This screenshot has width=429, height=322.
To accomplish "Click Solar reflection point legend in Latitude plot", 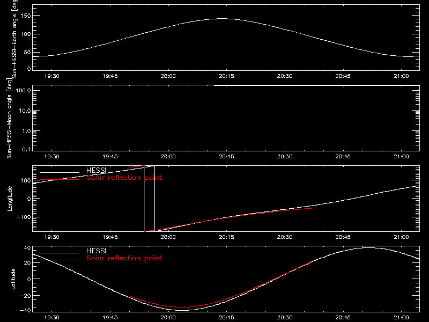I will (124, 258).
